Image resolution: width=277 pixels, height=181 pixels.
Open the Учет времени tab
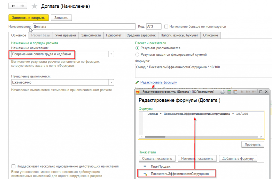point(65,35)
